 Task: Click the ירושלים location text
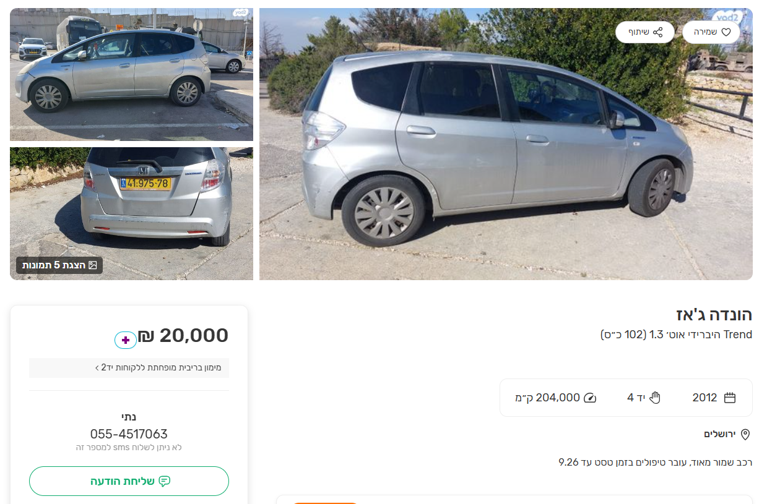719,434
